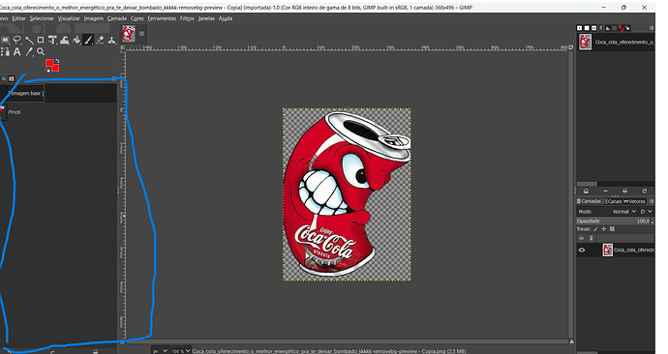668x354 pixels.
Task: Select the Text tool
Action: pos(17,52)
